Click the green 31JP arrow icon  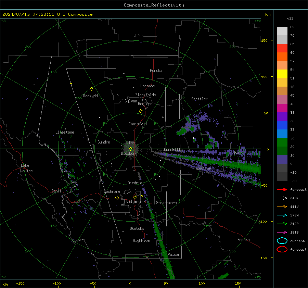coord(282,224)
